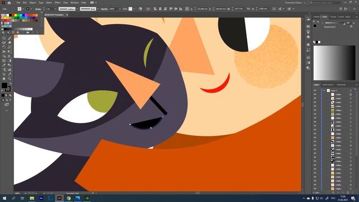Click the transform reference point icon
Screen dimensions: 359x202
coord(187,9)
